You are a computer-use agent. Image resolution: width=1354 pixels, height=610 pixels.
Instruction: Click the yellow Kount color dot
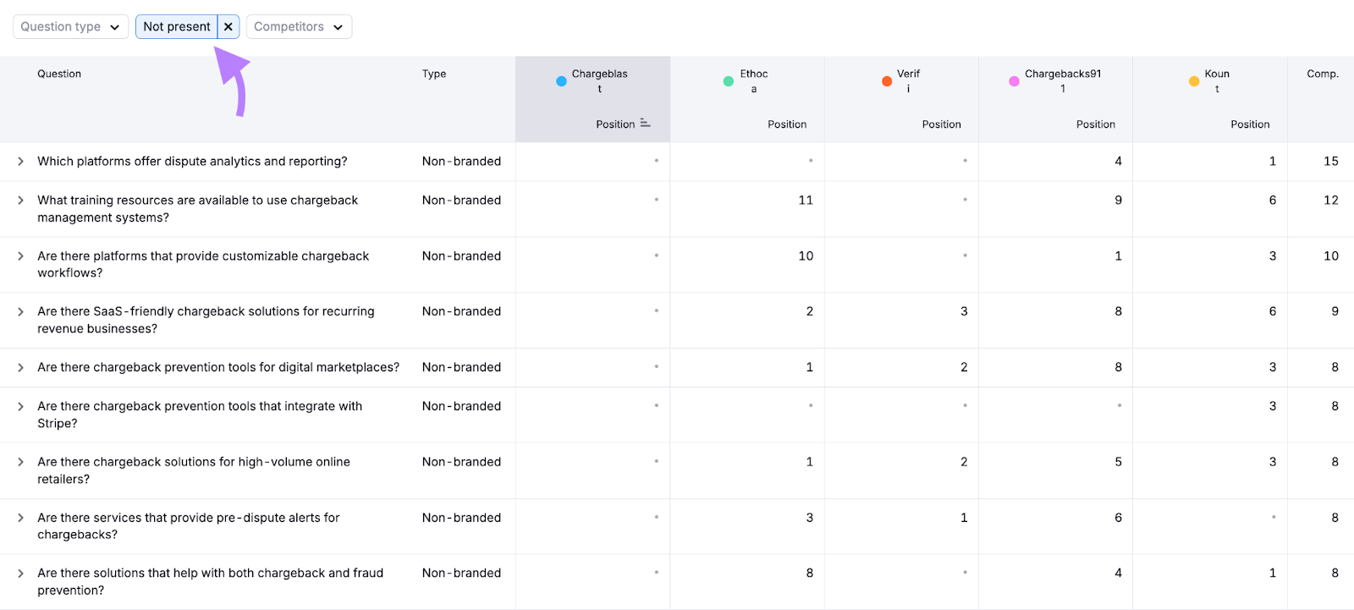point(1194,81)
